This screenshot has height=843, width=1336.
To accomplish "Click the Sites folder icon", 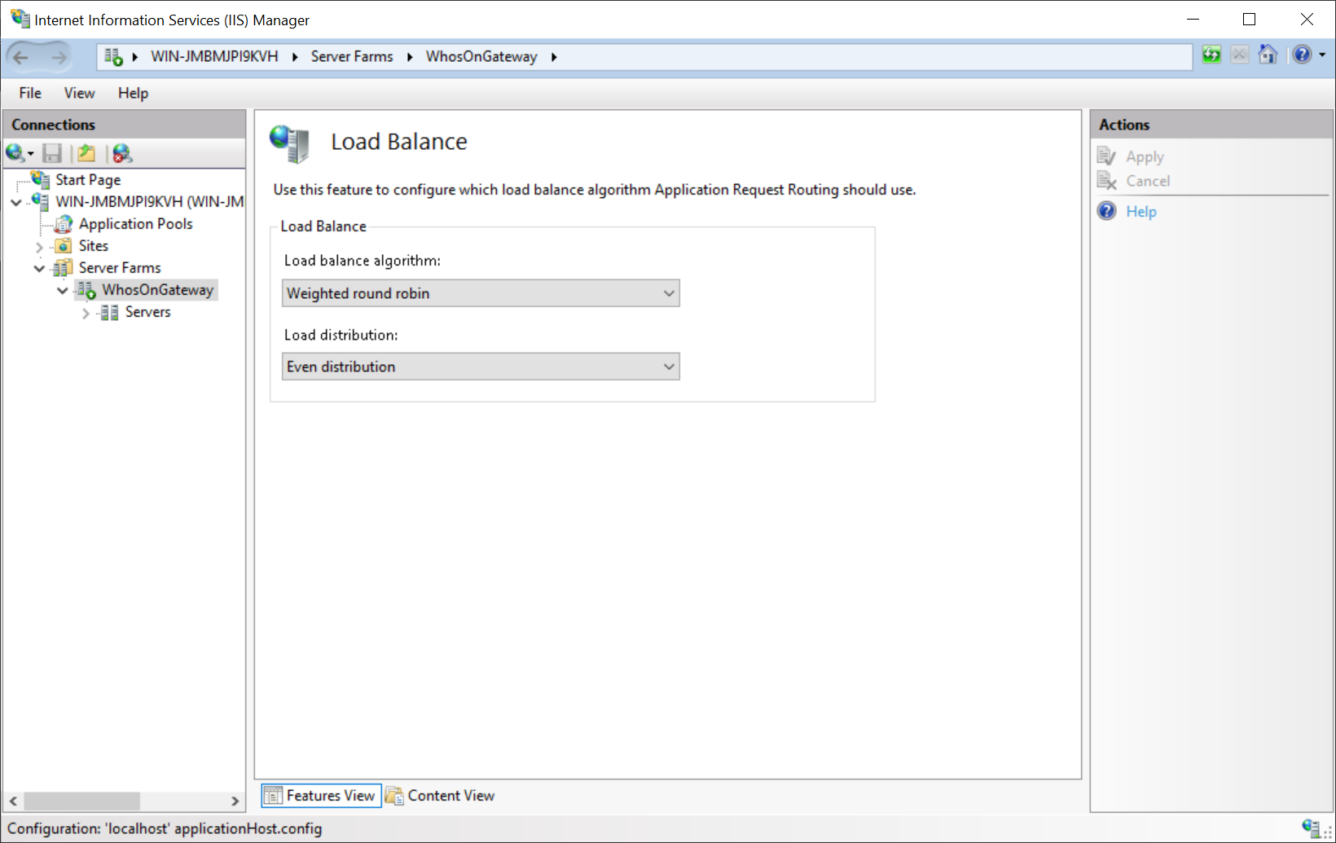I will pos(63,245).
